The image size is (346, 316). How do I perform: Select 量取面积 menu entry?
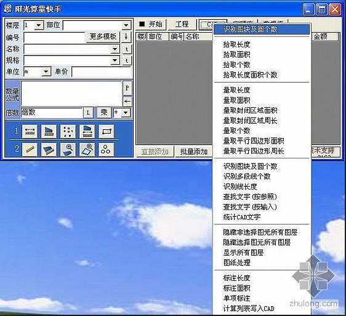click(262, 100)
